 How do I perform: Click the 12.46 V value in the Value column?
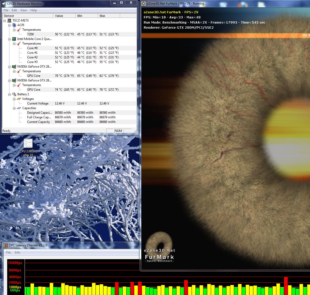pos(60,103)
